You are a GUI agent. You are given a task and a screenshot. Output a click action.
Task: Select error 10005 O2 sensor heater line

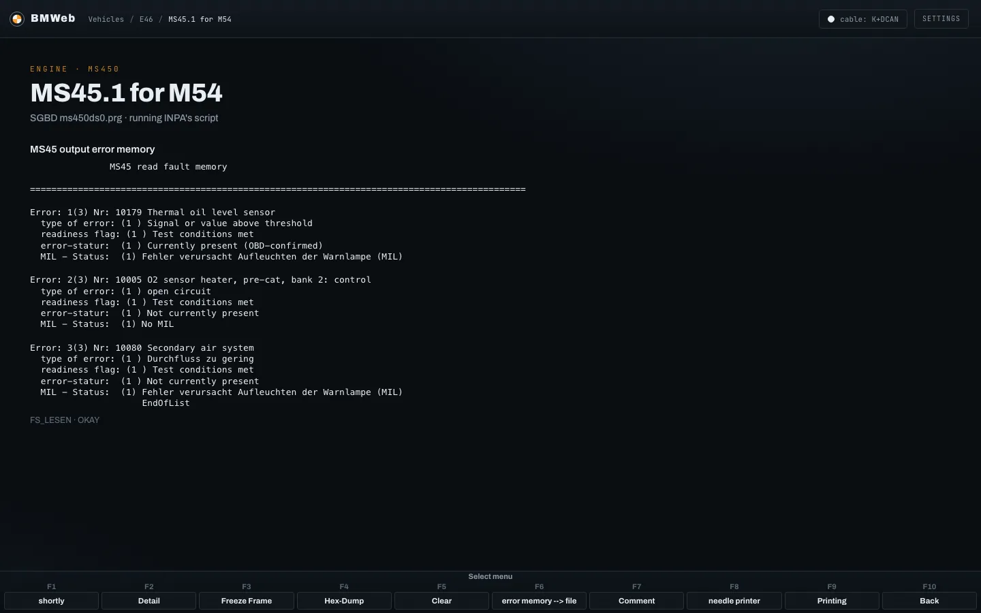(200, 280)
